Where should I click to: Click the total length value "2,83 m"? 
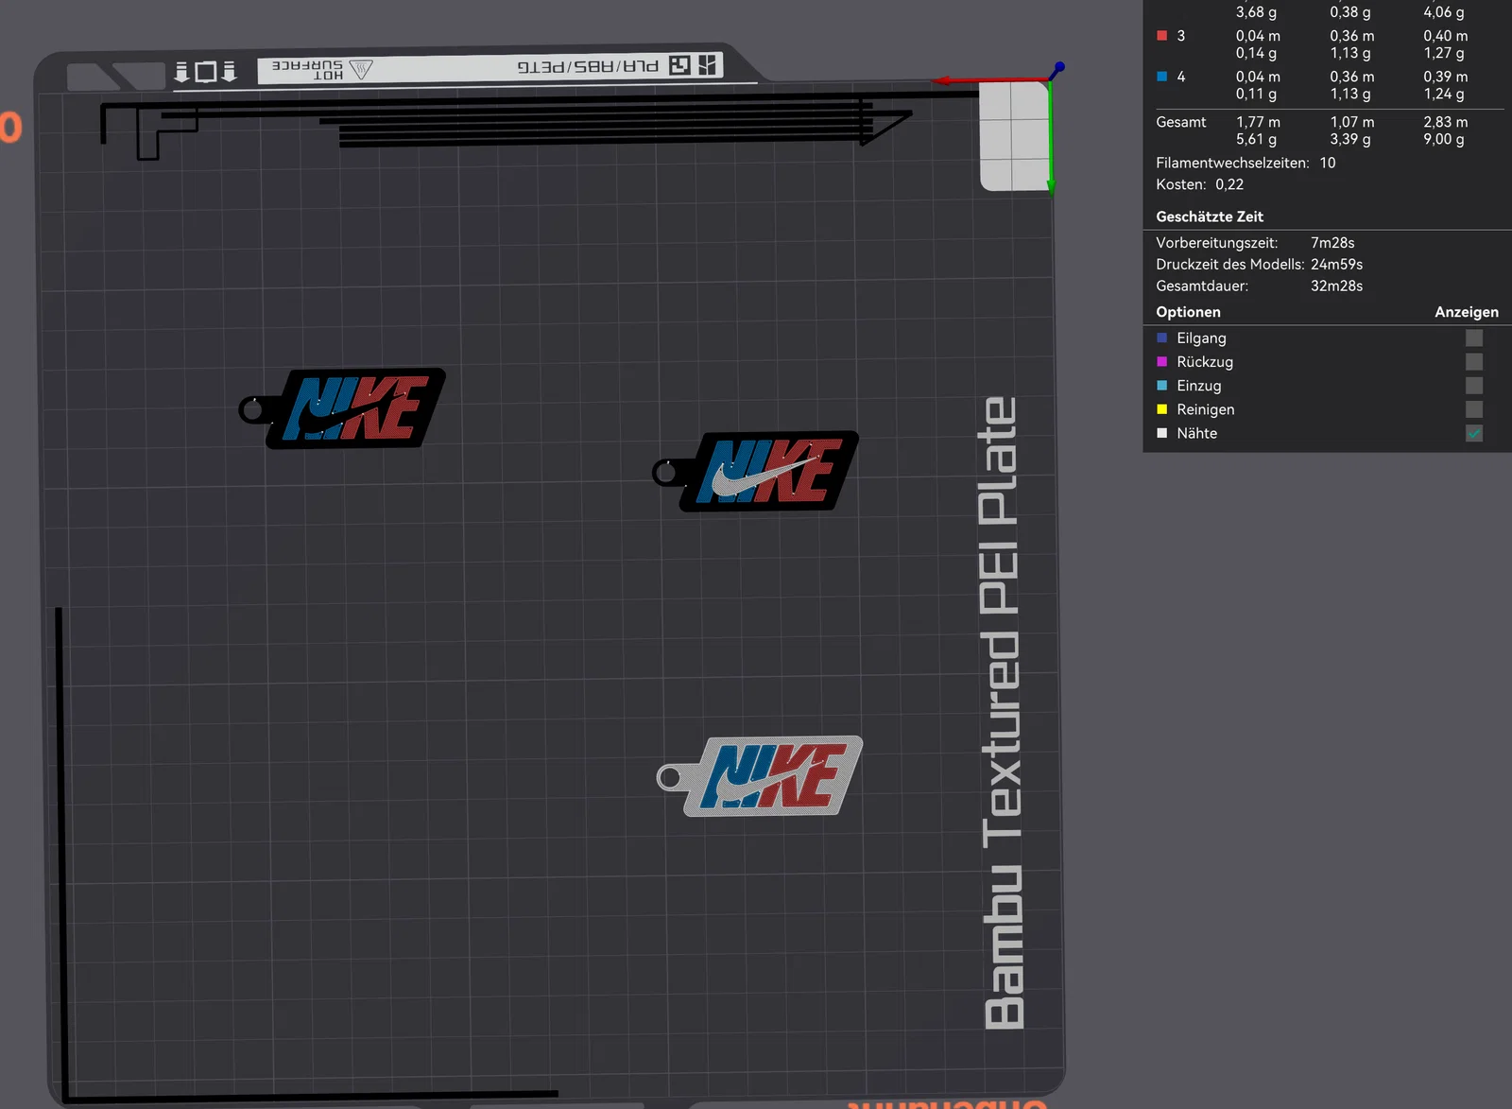click(1446, 122)
